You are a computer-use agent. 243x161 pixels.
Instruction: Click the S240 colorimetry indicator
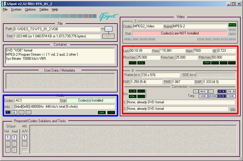tap(232, 39)
